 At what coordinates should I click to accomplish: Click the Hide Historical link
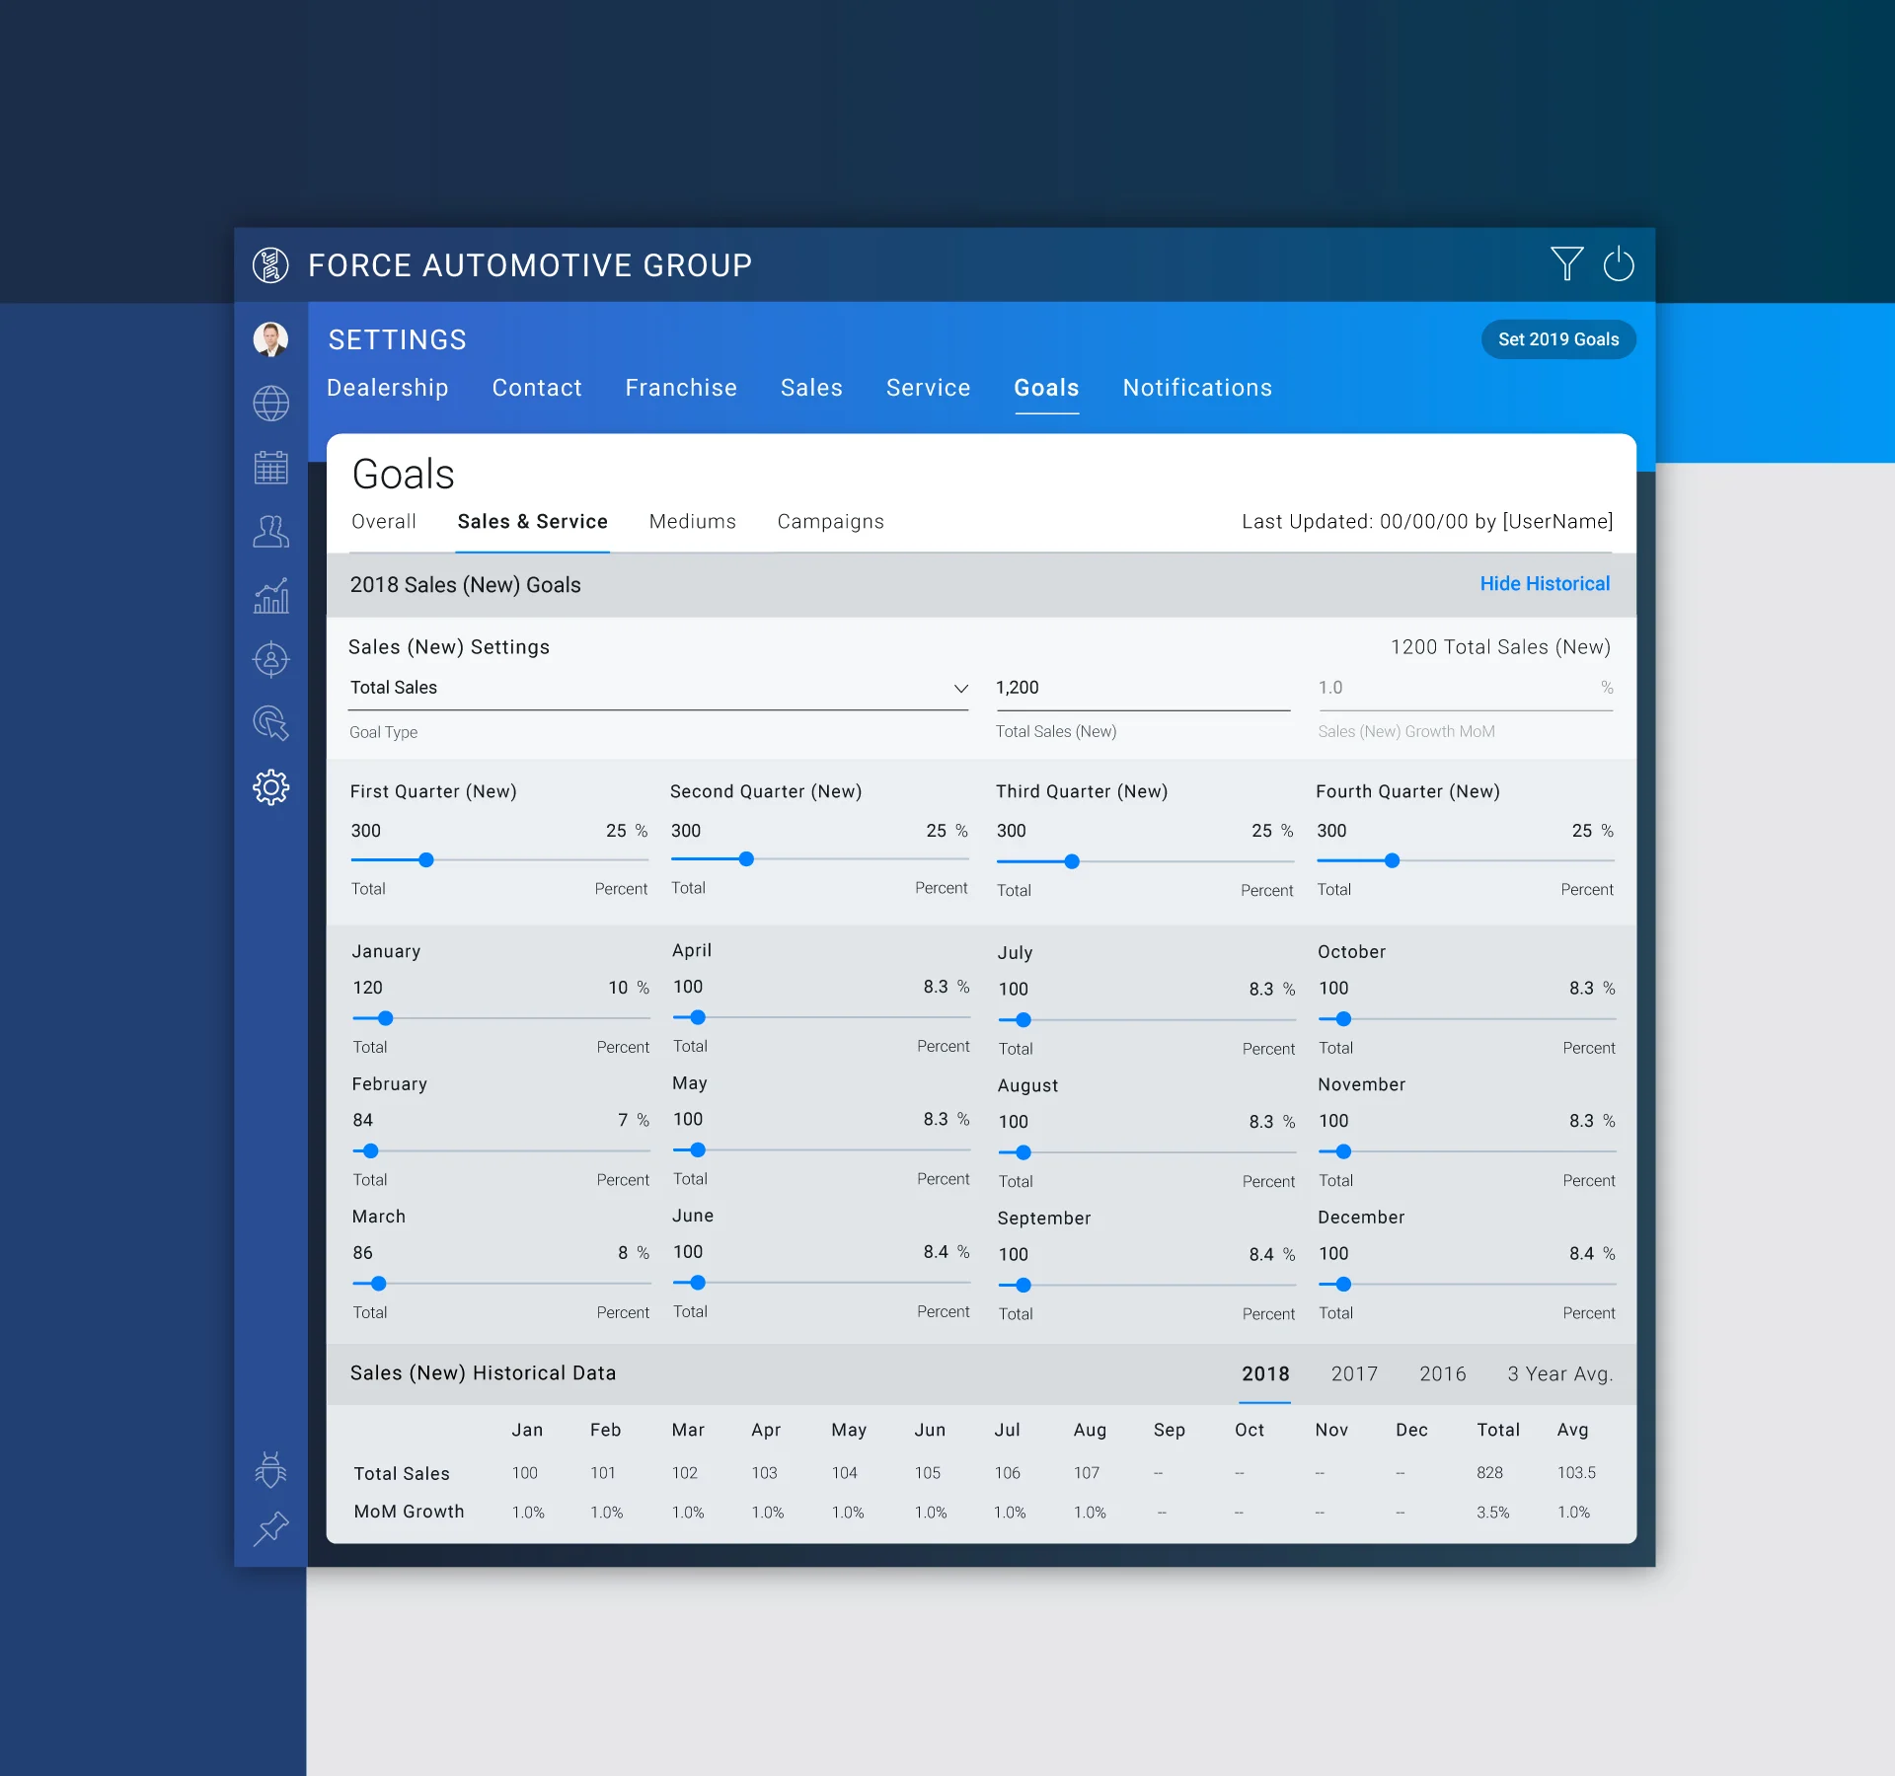[1544, 583]
